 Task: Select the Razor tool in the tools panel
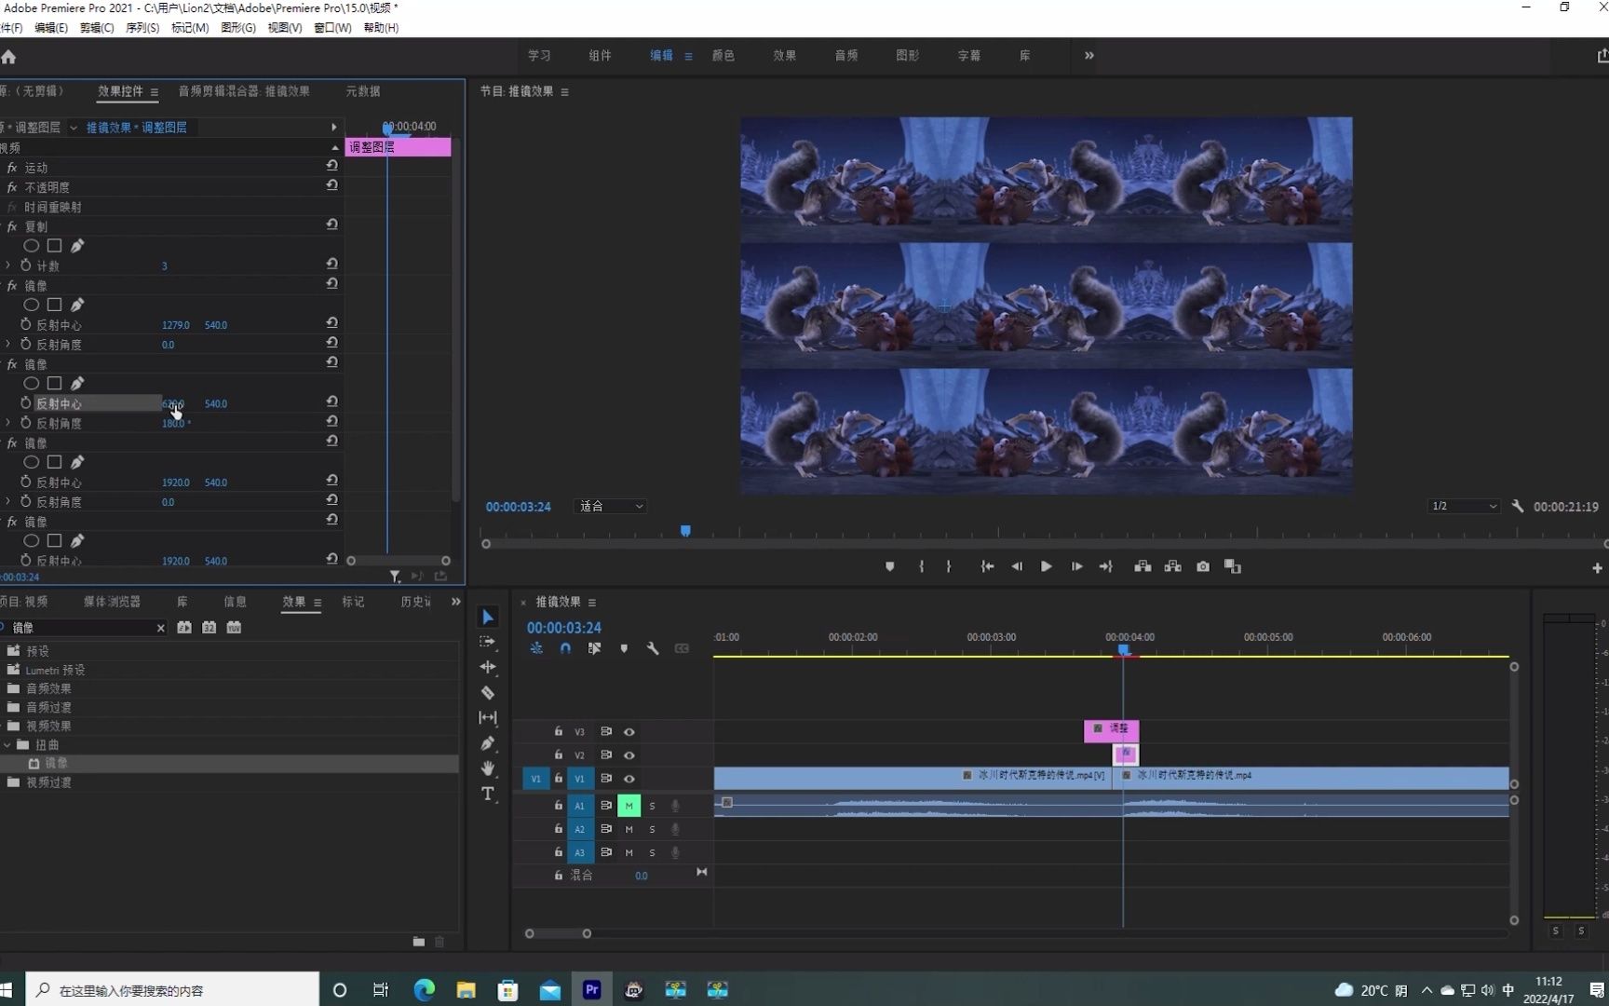487,693
